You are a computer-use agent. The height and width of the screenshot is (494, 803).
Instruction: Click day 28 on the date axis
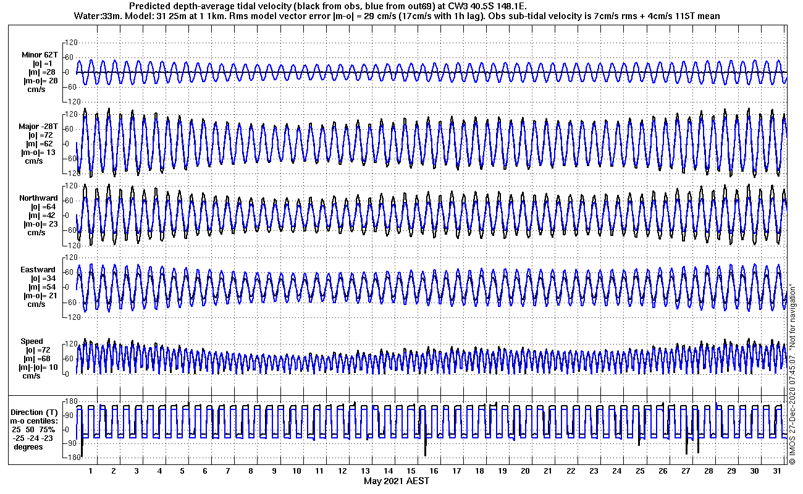[708, 471]
